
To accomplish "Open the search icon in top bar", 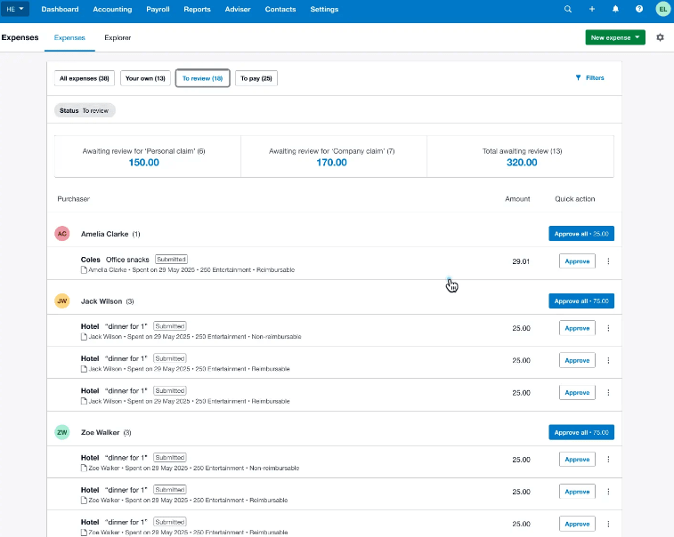I will pyautogui.click(x=568, y=9).
